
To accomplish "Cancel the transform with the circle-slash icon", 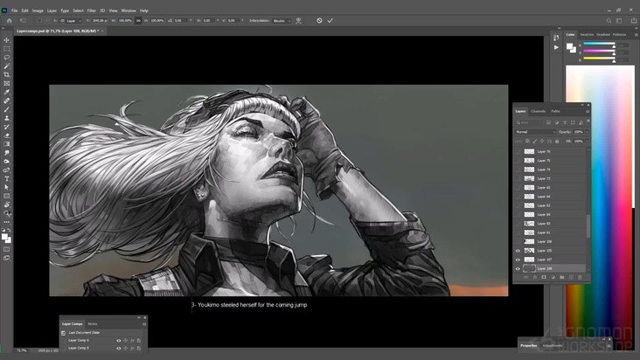I will pos(319,20).
